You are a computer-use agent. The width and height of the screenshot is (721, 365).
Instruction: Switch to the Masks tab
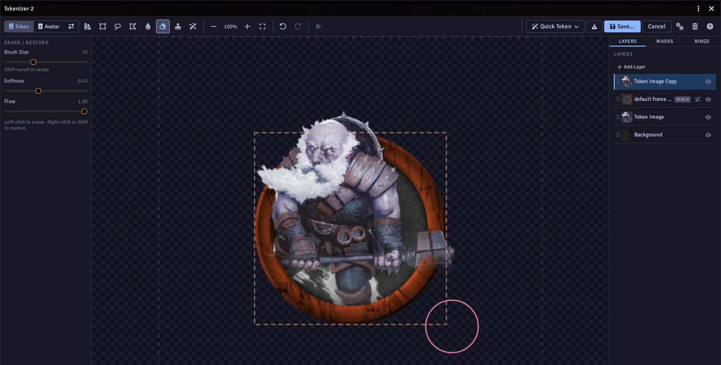click(665, 42)
